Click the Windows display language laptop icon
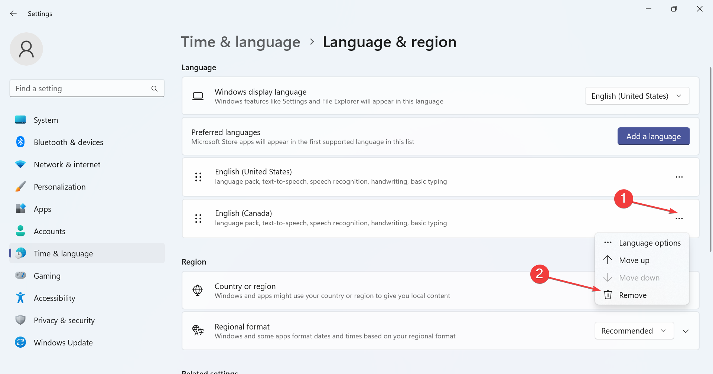 pyautogui.click(x=198, y=96)
